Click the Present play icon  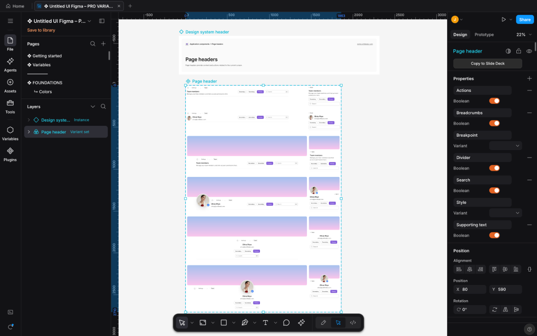coord(503,20)
